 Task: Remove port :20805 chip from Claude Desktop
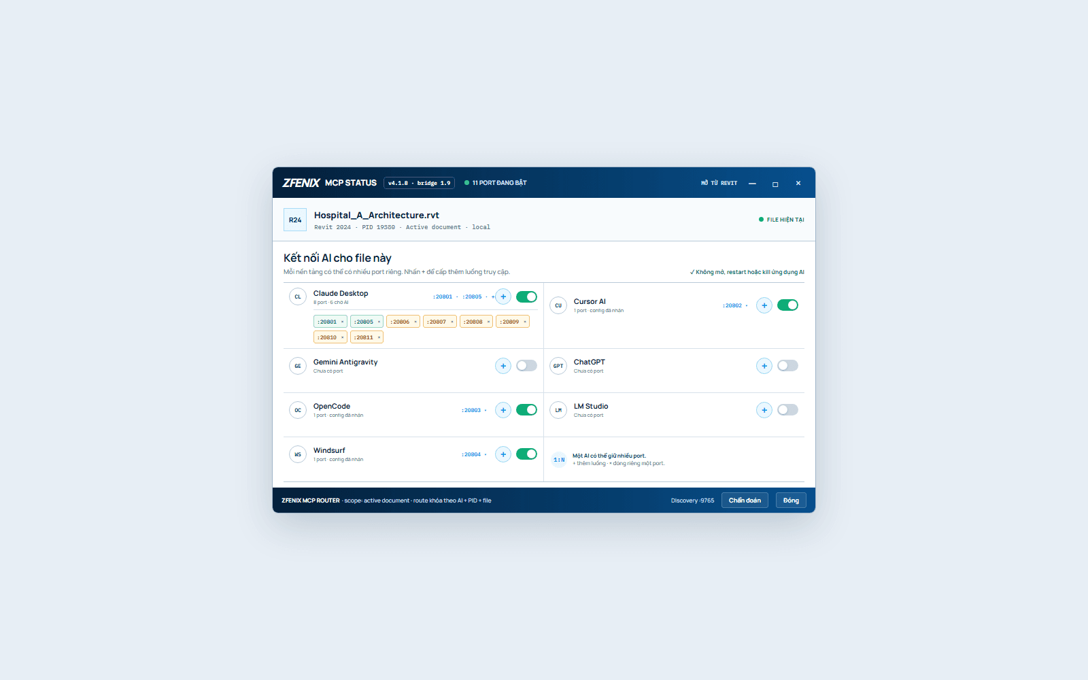[x=379, y=322]
